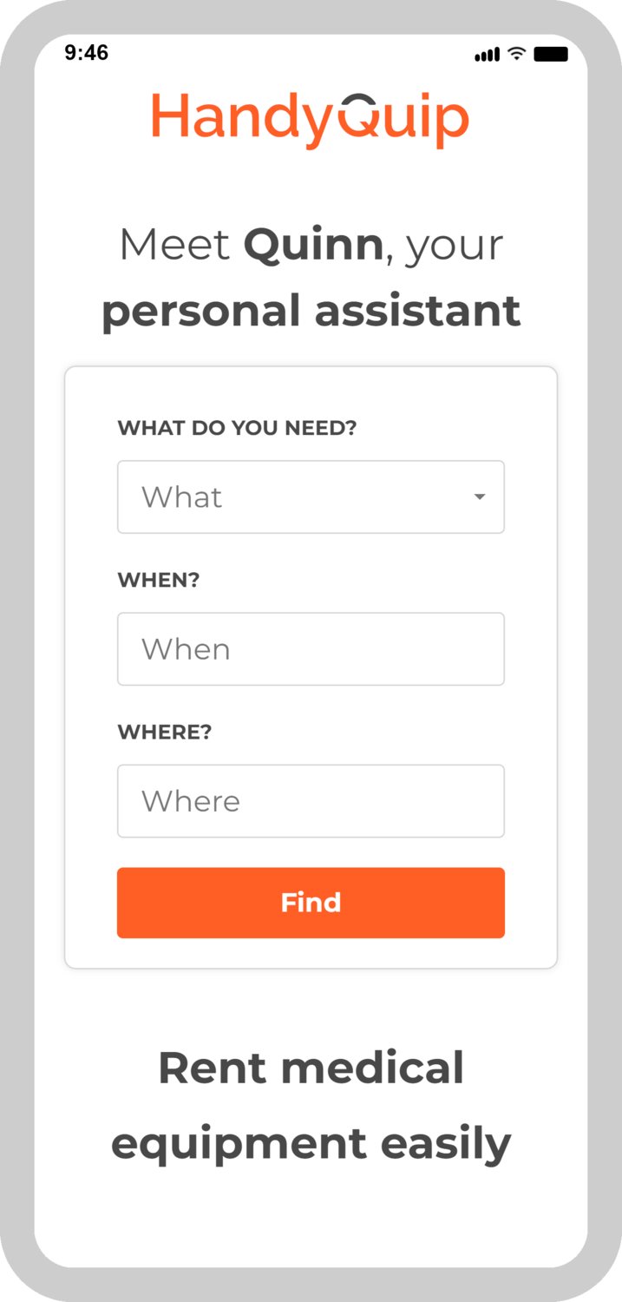Click the 'equipment easily' heading line

click(x=311, y=1144)
